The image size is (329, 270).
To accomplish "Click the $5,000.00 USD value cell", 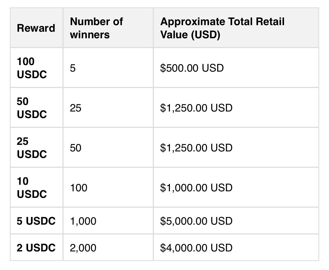I will 196,221.
